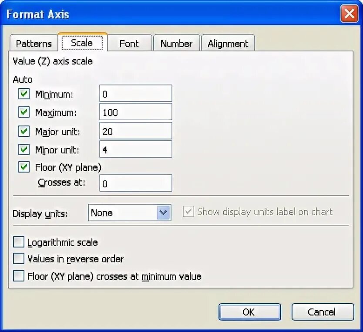Dismiss dialog with Cancel button
The image size is (363, 332).
pos(323,312)
